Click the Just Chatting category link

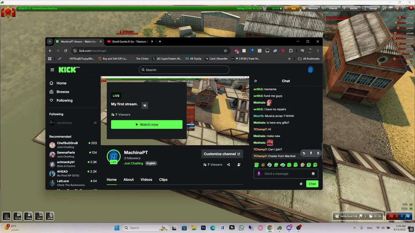[x=133, y=163]
